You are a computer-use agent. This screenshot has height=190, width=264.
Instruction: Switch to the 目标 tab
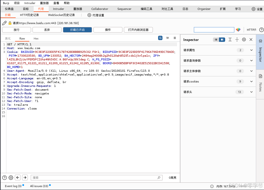click(x=26, y=9)
